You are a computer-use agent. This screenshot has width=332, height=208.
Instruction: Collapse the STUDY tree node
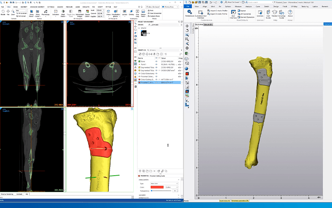coord(139,28)
